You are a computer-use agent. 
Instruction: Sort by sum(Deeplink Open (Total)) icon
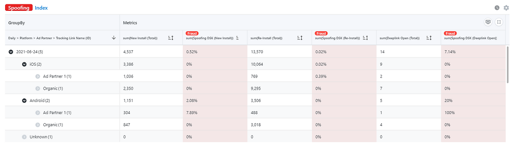429,38
